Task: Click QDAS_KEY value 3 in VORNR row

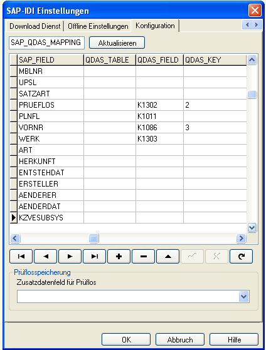Action: [215, 128]
